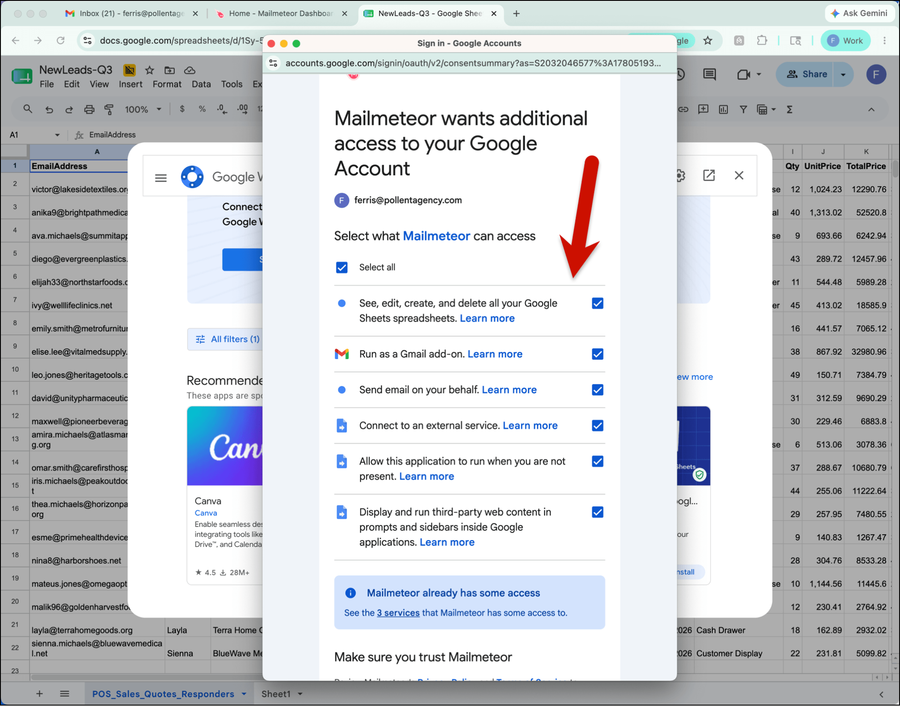Switch to the Inbox Gmail browser tab

pos(131,13)
